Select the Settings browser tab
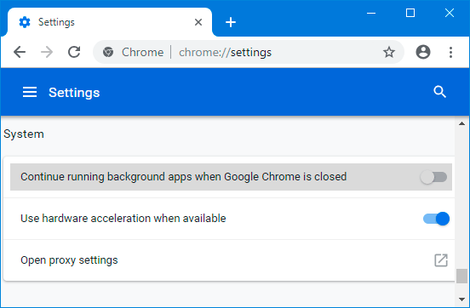This screenshot has height=308, width=470. [109, 22]
